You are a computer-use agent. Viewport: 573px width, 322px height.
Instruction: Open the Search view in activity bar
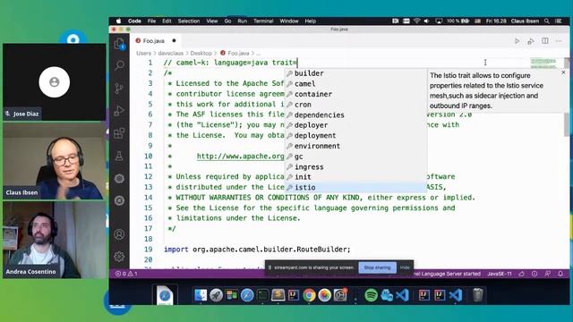tap(119, 65)
